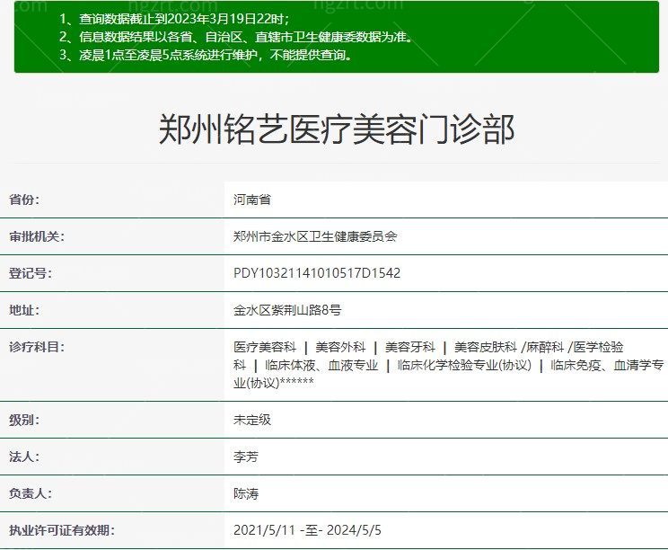Click the subject 临床体液、血液专业
The height and width of the screenshot is (550, 668).
pos(321,366)
